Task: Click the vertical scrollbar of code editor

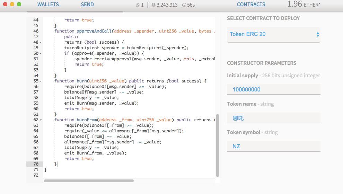Action: 218,145
